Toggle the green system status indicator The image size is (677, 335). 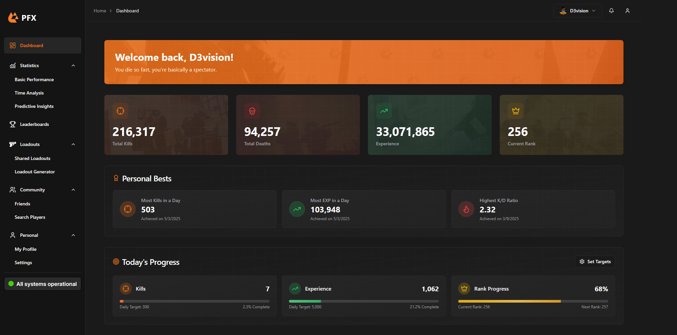click(x=11, y=284)
